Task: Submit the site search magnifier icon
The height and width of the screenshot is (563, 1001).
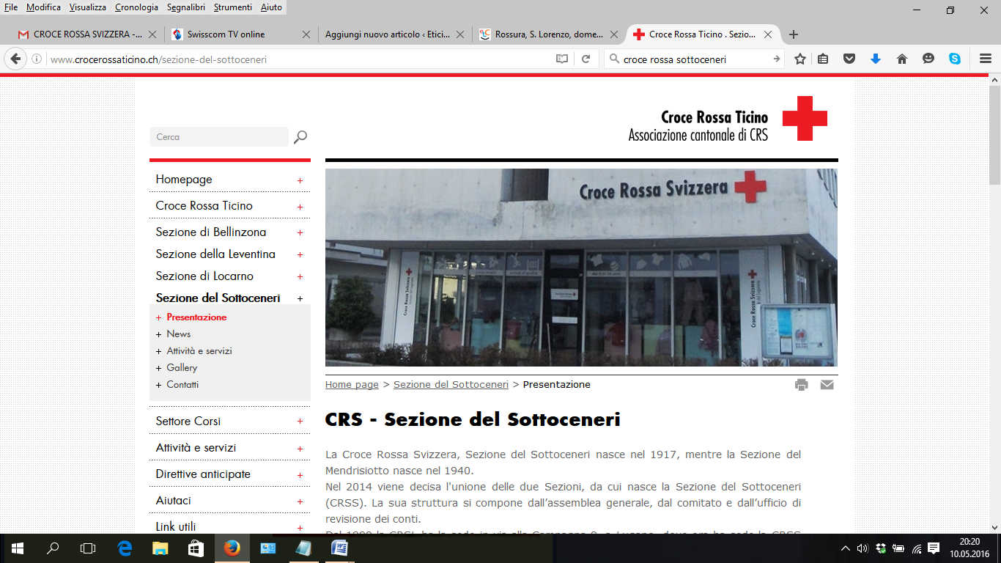Action: (300, 137)
